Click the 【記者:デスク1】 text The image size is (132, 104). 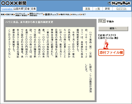[x=107, y=35]
